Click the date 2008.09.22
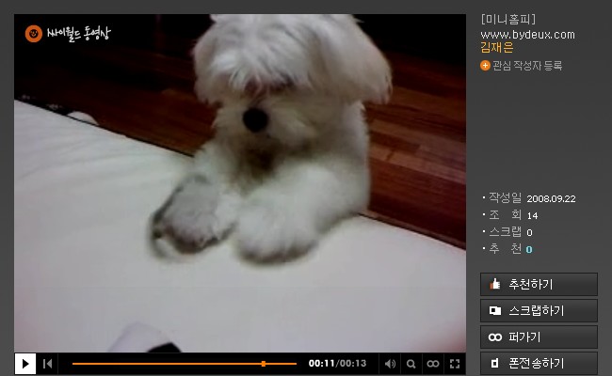This screenshot has height=376, width=612. tap(551, 198)
